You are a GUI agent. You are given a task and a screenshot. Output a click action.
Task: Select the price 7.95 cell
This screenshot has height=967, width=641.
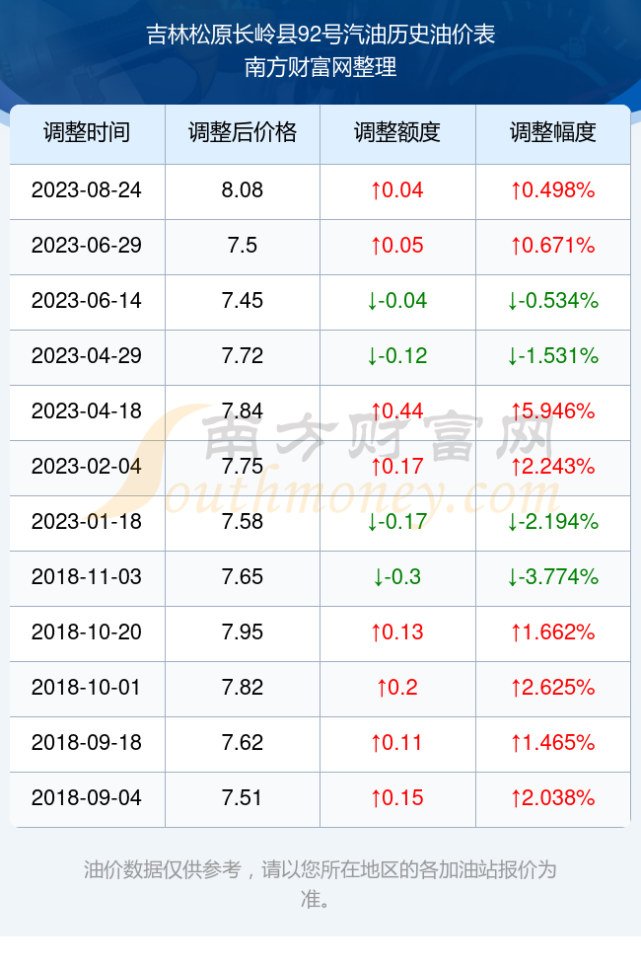point(243,632)
